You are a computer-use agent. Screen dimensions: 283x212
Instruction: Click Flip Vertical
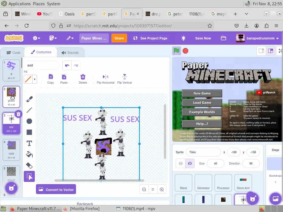[125, 79]
